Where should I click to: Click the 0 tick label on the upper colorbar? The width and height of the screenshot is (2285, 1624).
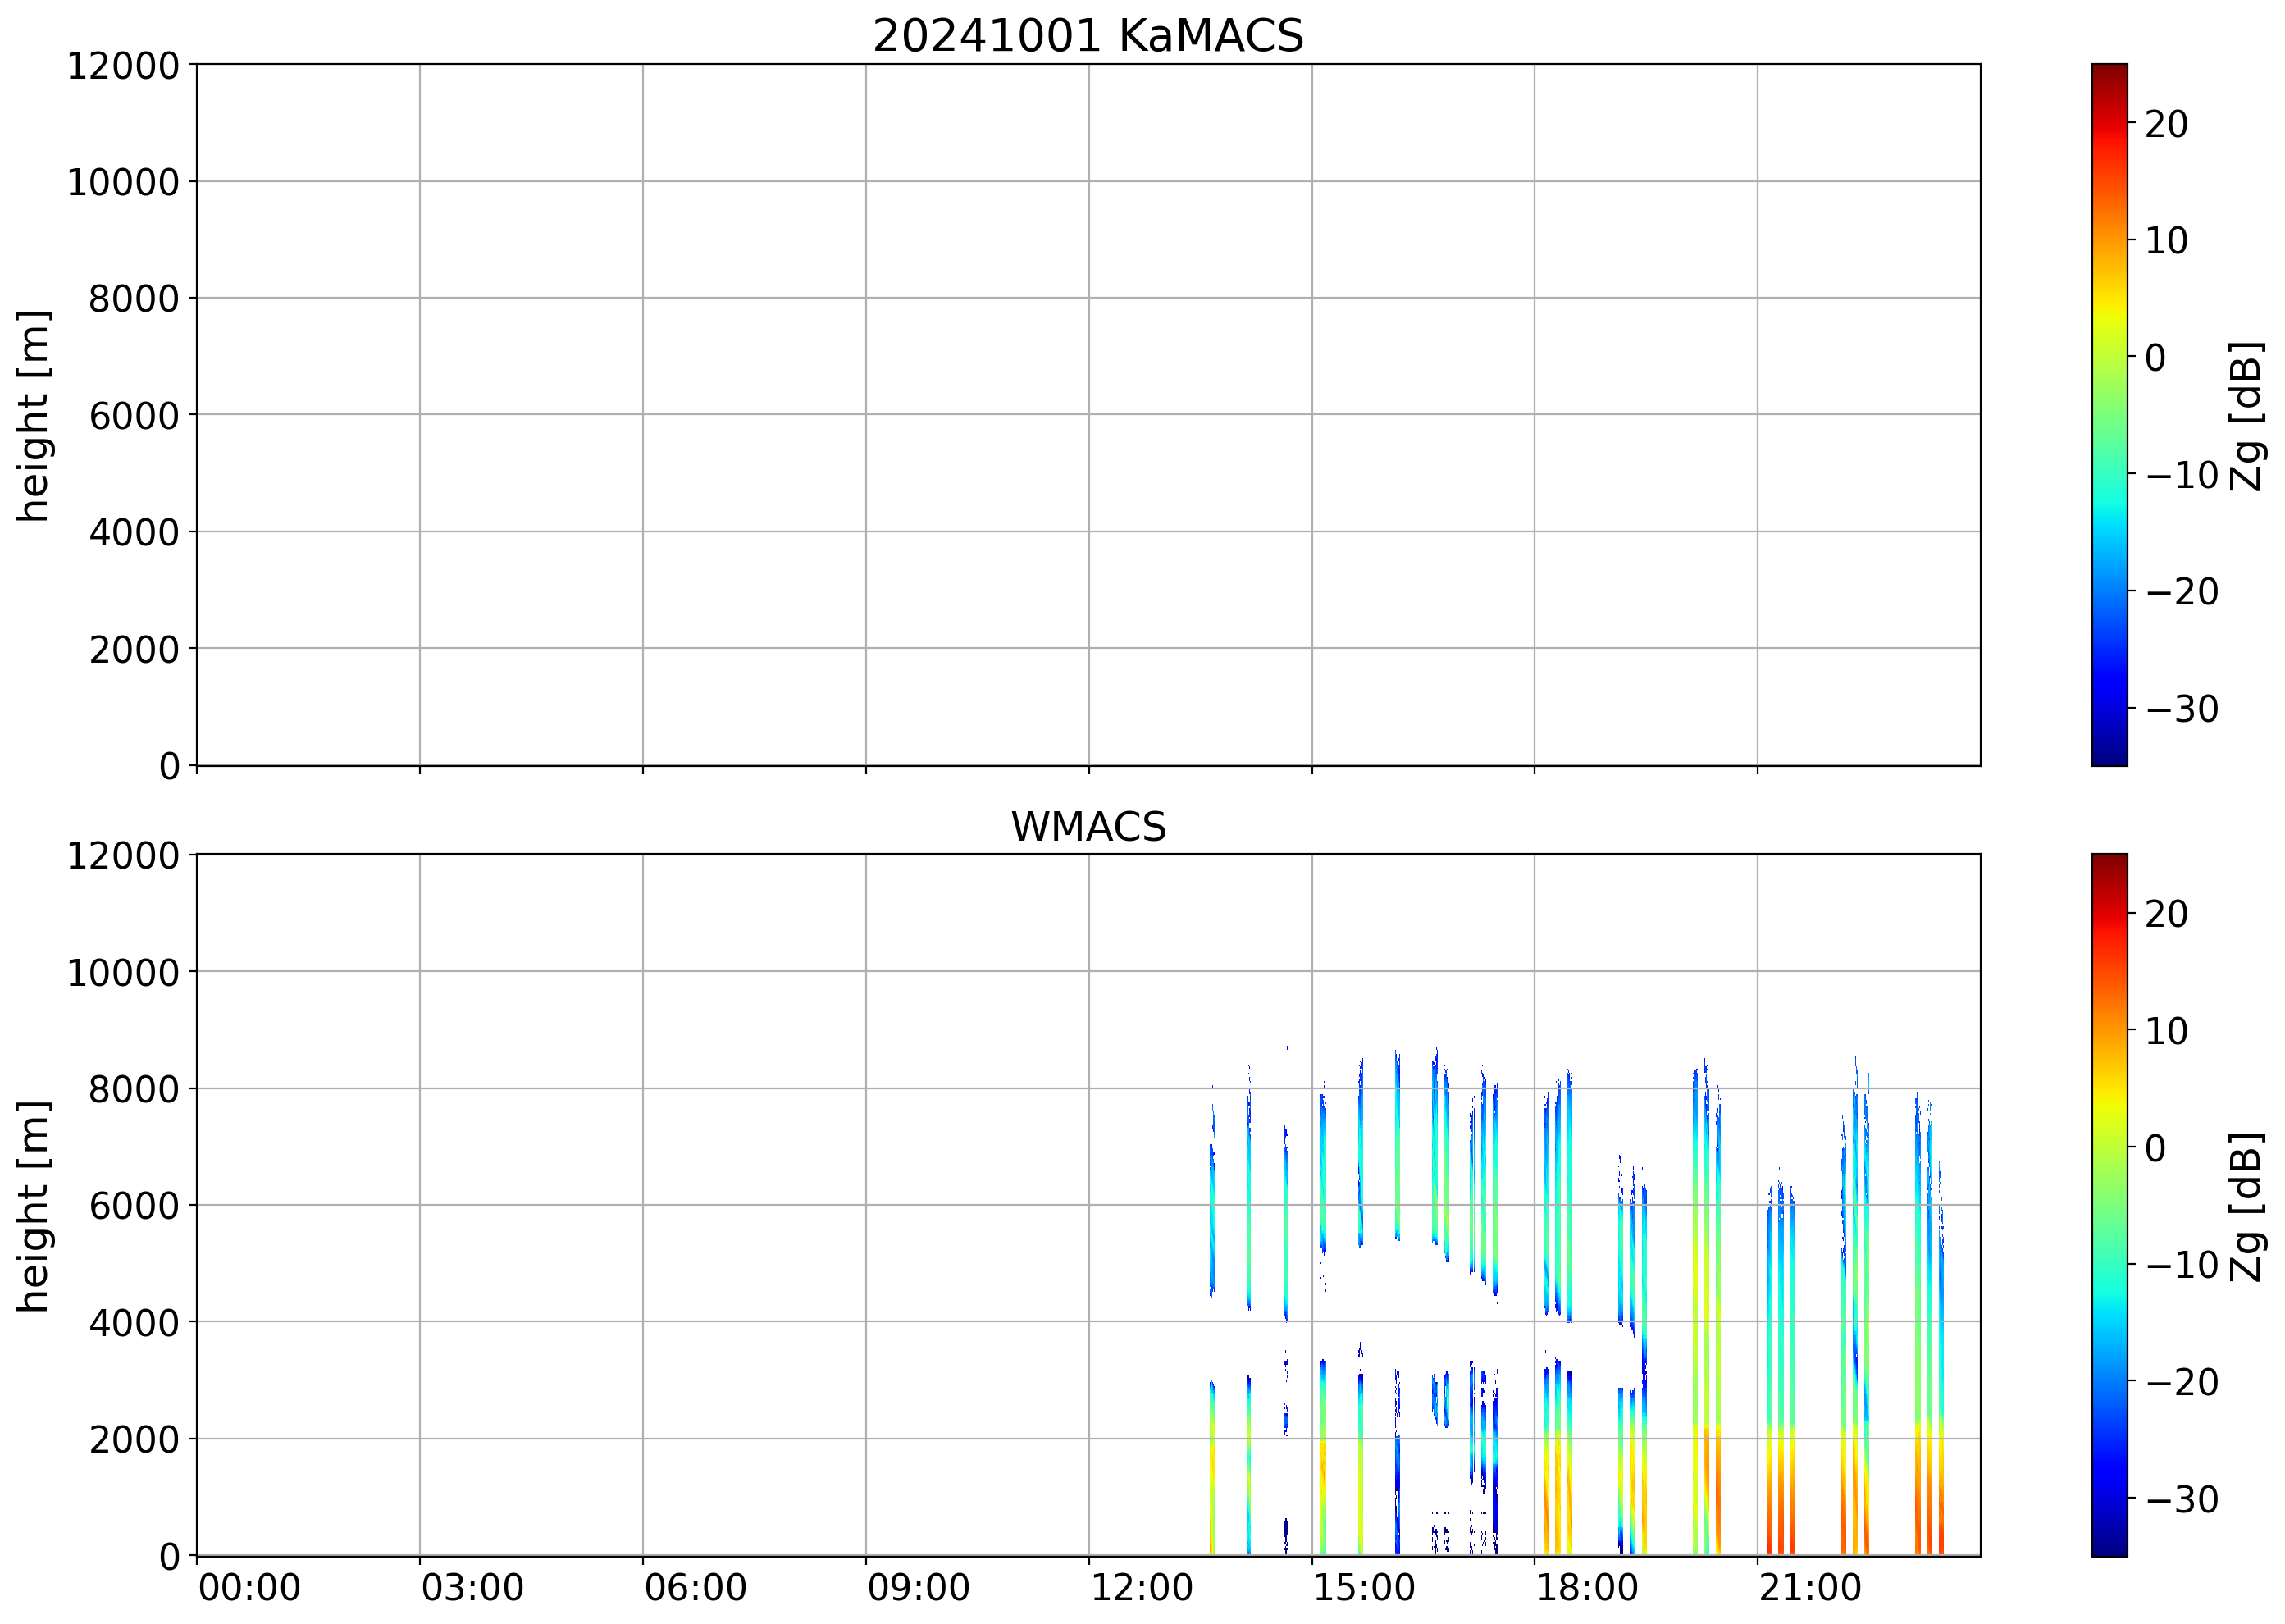(2155, 357)
